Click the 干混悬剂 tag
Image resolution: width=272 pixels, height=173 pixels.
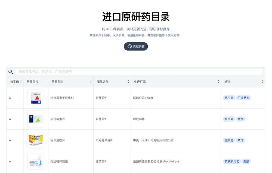point(243,98)
